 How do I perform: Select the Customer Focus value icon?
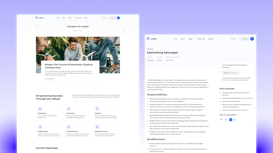tap(97, 127)
